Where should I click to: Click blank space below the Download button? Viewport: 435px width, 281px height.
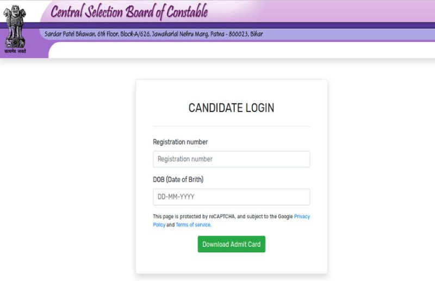pos(231,263)
